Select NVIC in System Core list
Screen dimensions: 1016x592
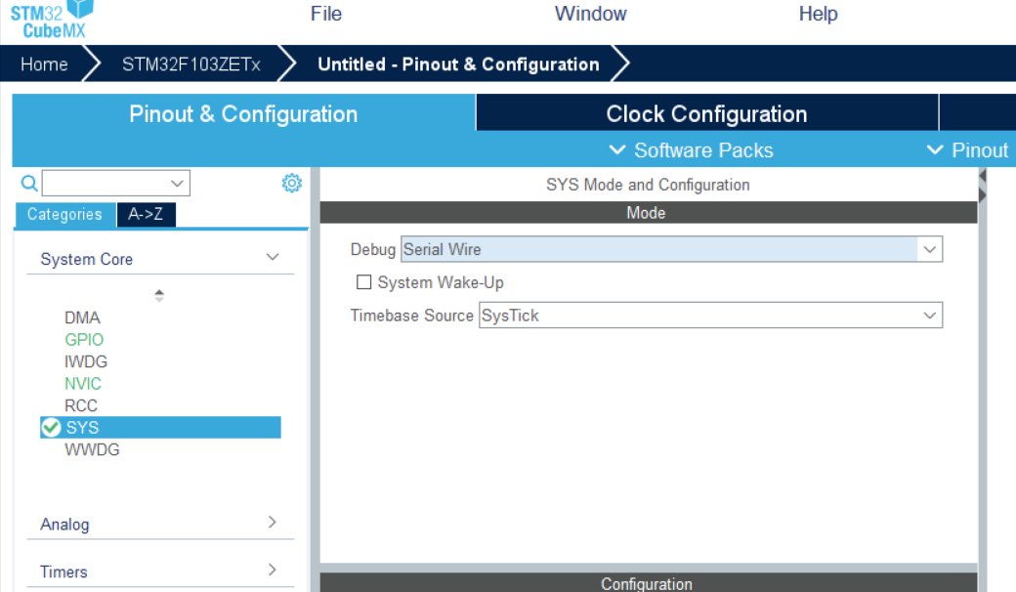(x=83, y=384)
